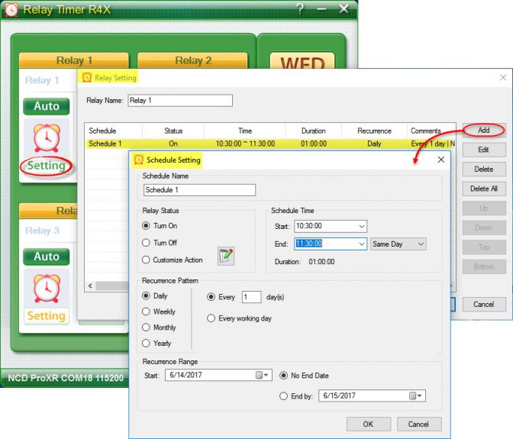513x439 pixels.
Task: Expand the schedule Start time dropdown
Action: [361, 226]
